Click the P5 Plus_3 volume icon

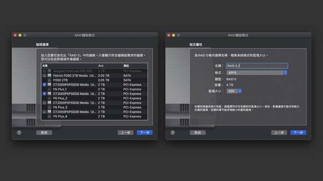tap(49, 108)
